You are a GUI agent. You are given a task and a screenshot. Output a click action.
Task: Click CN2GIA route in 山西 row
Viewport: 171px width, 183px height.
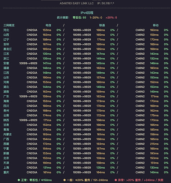(x=32, y=35)
